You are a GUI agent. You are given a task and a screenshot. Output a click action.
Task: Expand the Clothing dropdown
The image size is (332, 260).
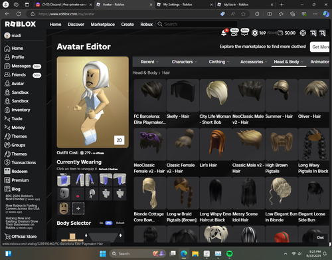tap(219, 62)
